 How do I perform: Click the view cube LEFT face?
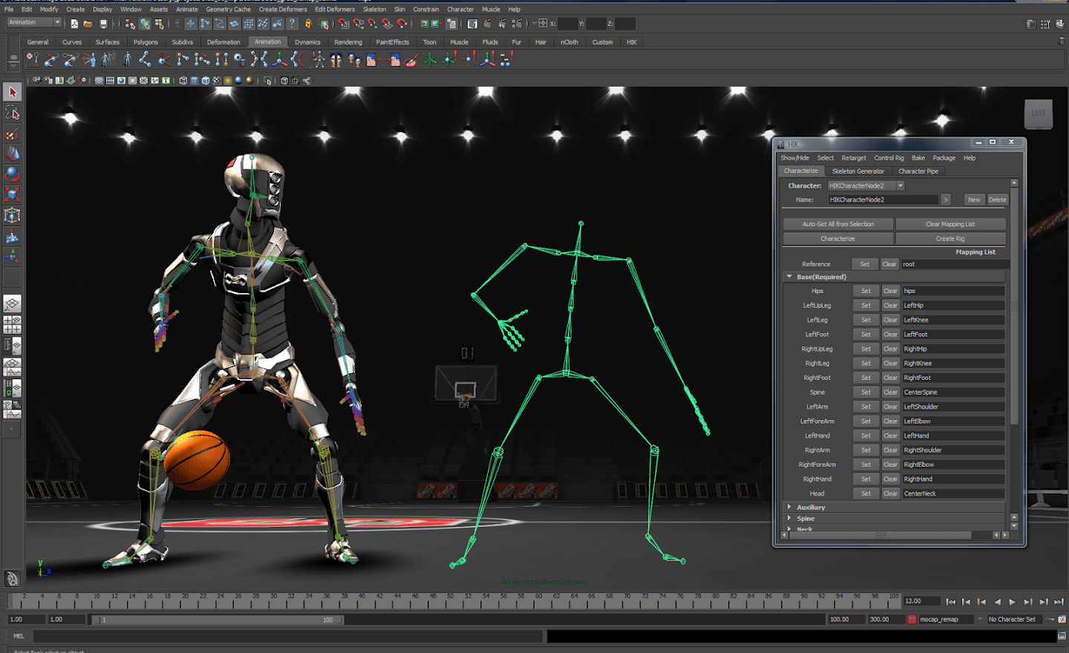pos(1039,113)
